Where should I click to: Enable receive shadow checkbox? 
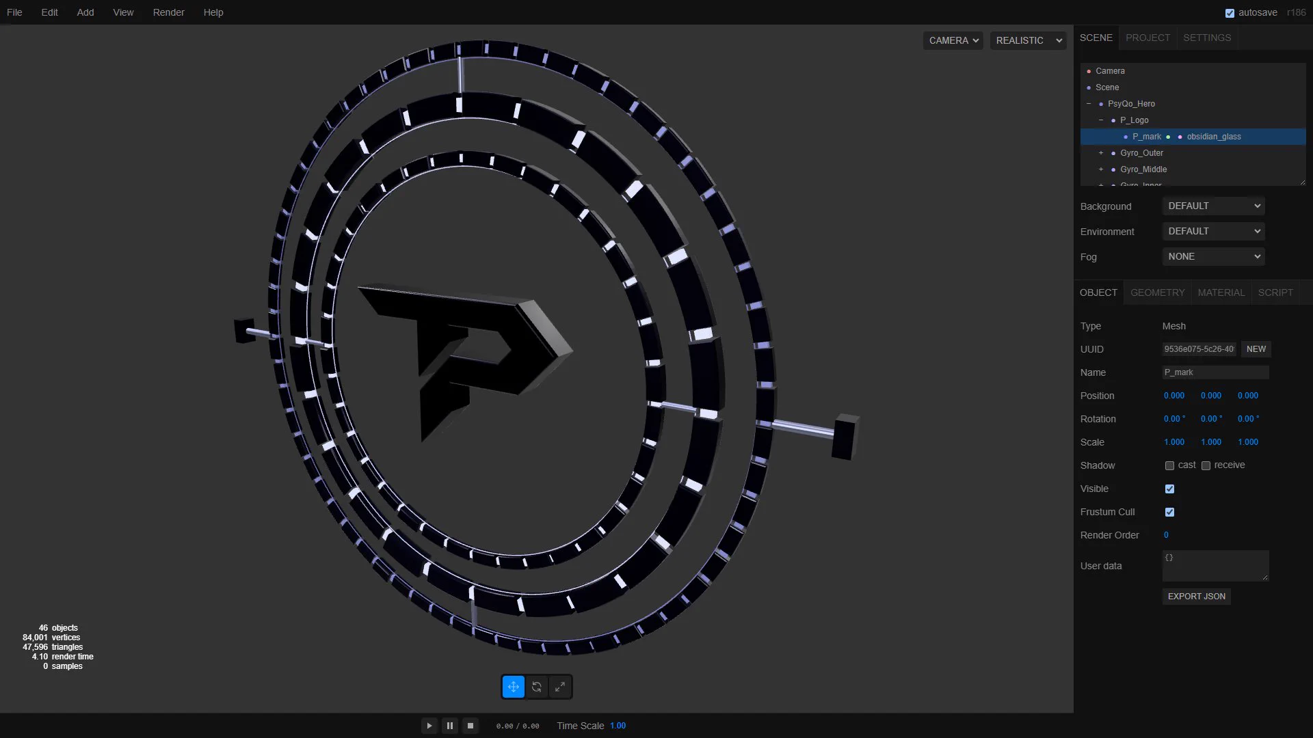click(1206, 465)
